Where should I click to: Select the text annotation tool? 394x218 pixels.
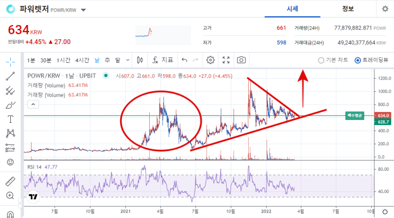coord(10,119)
